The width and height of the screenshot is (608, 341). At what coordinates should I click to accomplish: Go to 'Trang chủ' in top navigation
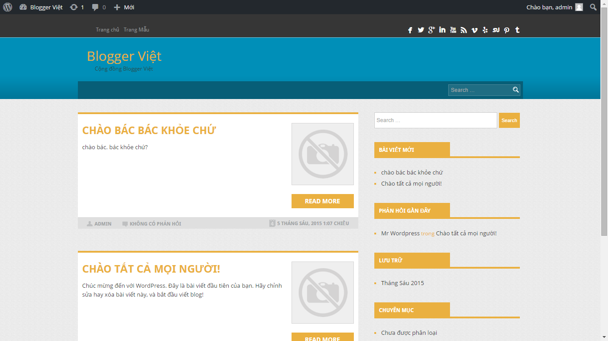(108, 30)
